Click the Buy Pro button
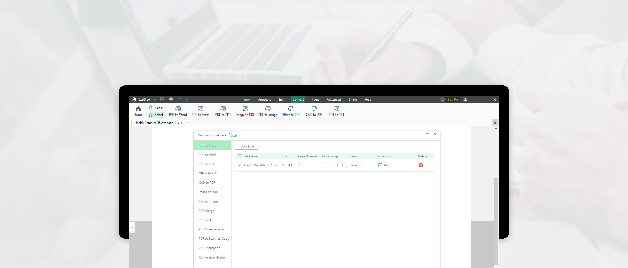 click(450, 100)
